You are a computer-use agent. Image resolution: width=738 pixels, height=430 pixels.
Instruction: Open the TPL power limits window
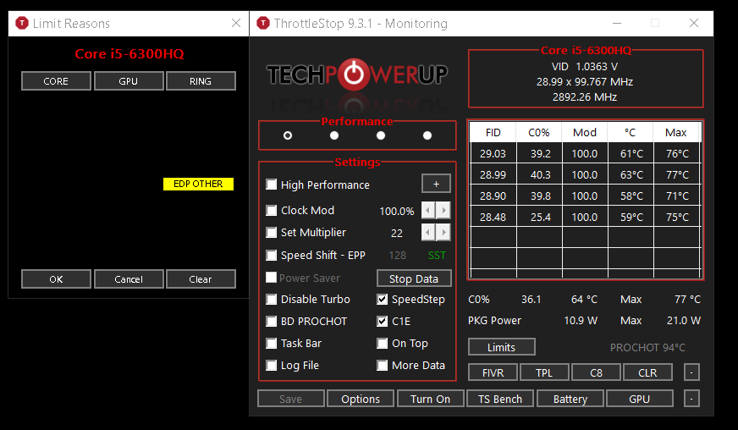coord(544,372)
